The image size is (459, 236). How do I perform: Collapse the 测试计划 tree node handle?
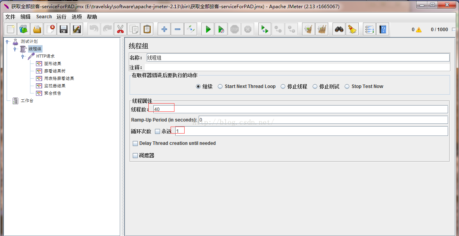click(7, 41)
